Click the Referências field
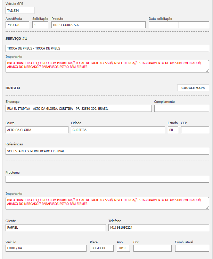Viewport: 213px width, 259px height. tap(107, 151)
